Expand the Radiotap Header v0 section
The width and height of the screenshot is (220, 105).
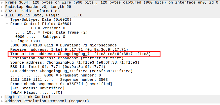pos(2,7)
